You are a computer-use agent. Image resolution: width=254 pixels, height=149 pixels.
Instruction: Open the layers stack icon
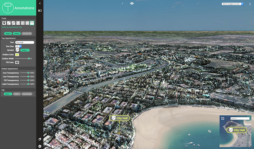(x=40, y=139)
